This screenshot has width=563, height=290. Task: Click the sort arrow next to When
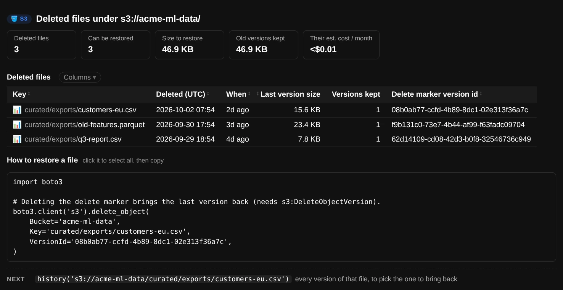click(249, 94)
